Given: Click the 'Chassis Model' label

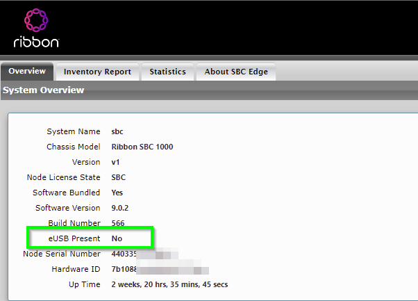Looking at the screenshot, I should pos(74,147).
